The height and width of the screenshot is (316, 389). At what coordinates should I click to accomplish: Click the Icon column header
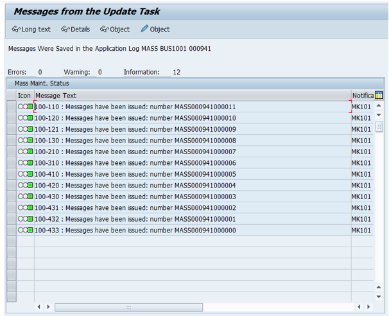tap(25, 95)
